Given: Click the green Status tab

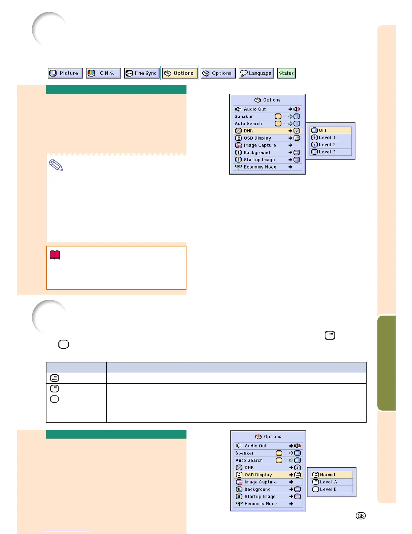Looking at the screenshot, I should tap(286, 73).
